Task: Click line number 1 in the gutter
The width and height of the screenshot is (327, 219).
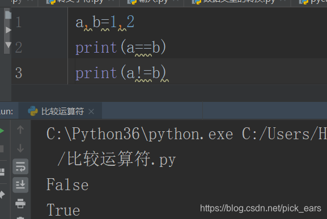Action: click(18, 22)
